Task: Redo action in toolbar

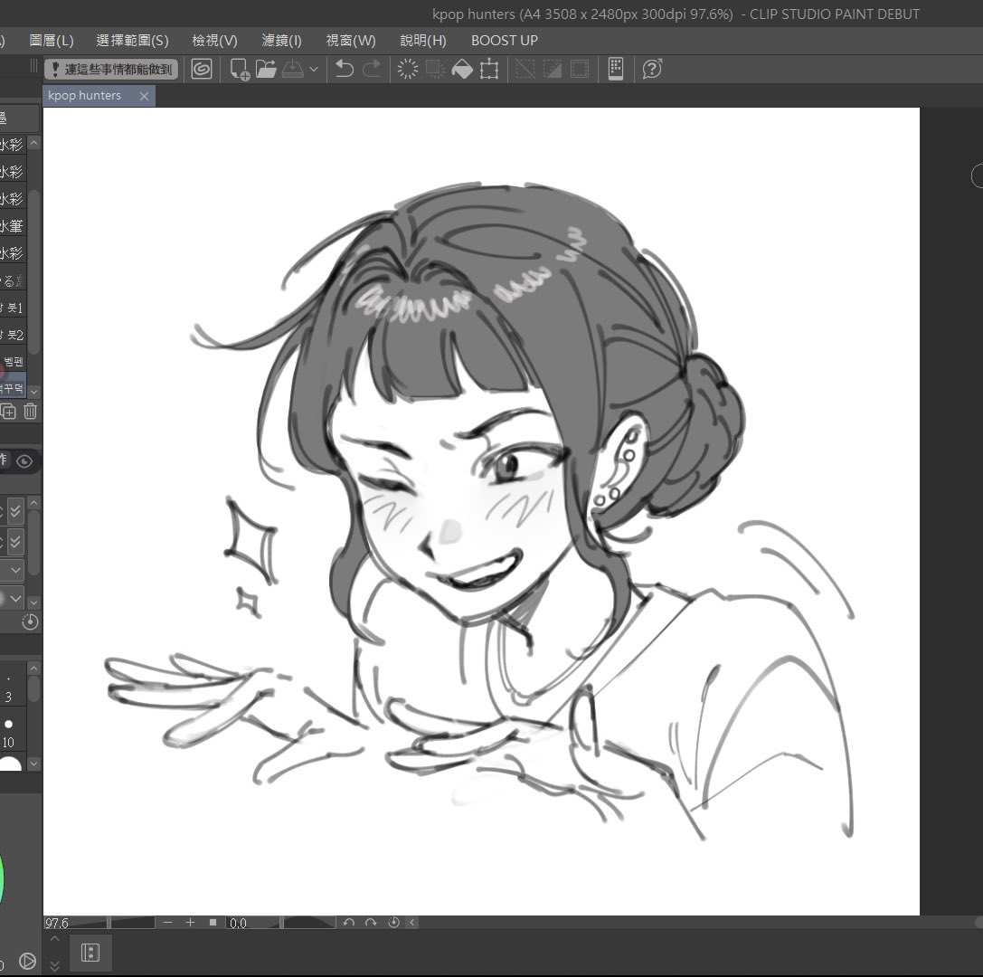Action: [x=371, y=69]
